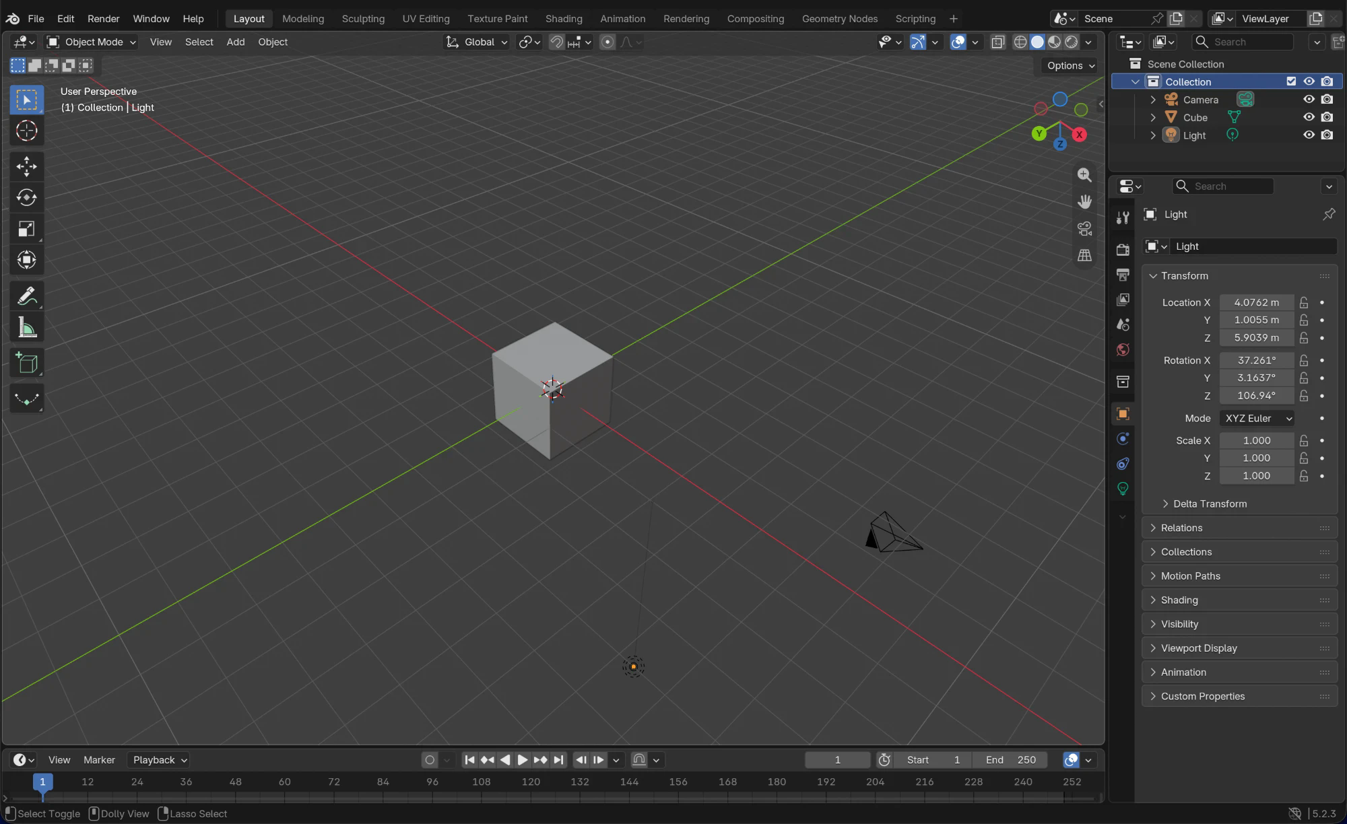
Task: Select the Measure tool
Action: [x=26, y=328]
